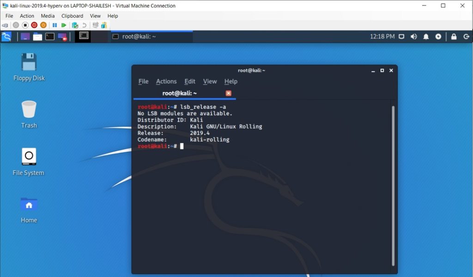Open the Hyper-V File menu
This screenshot has height=277, width=473.
[9, 16]
